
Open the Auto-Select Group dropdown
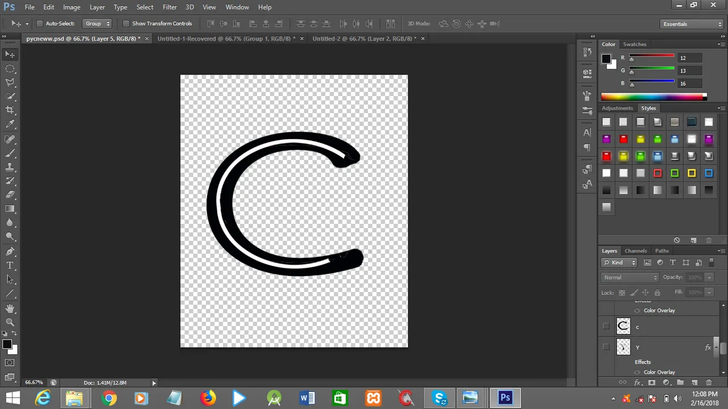(97, 24)
